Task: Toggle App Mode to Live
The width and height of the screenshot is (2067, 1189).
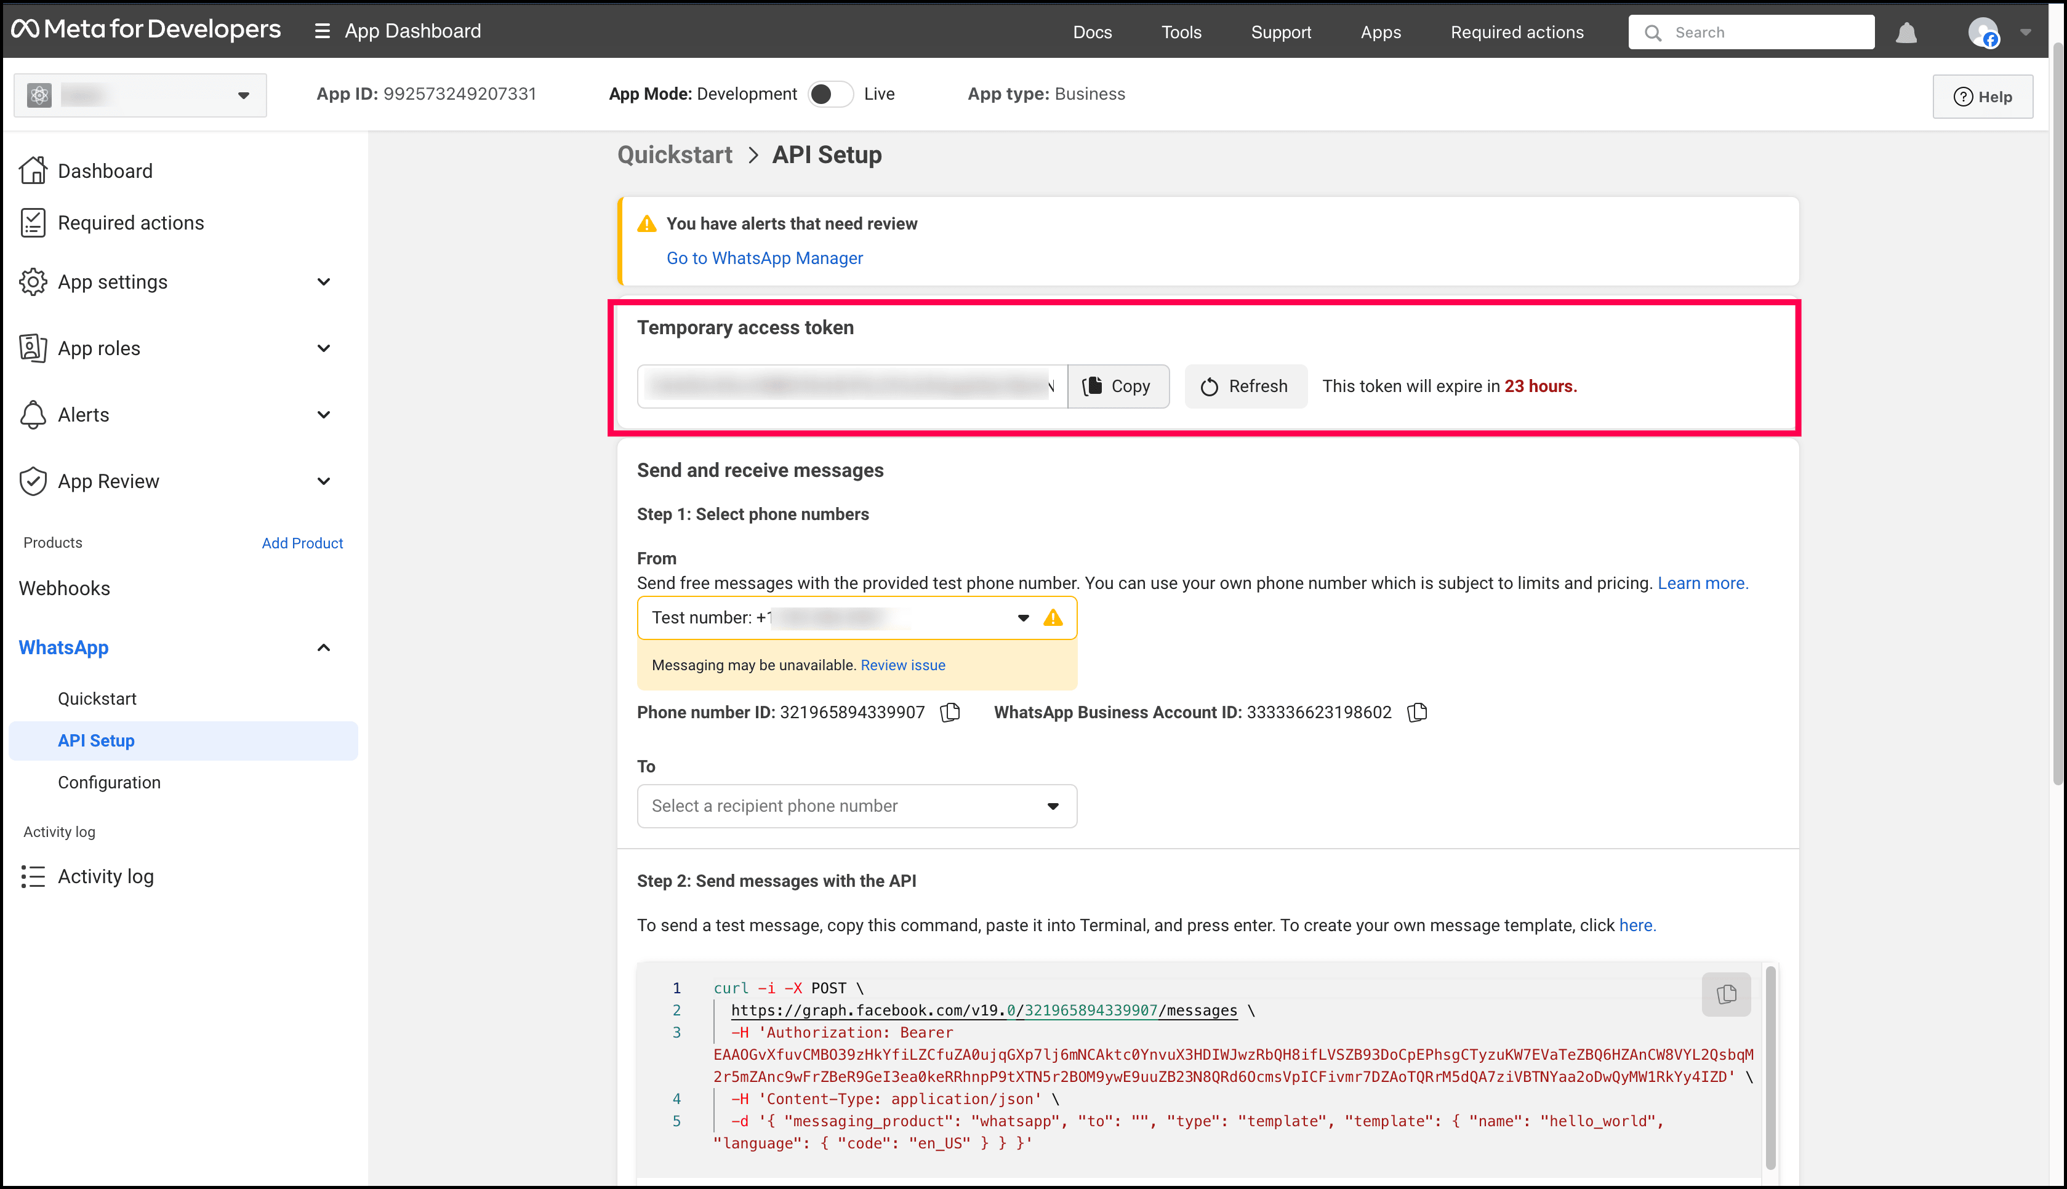Action: coord(830,94)
